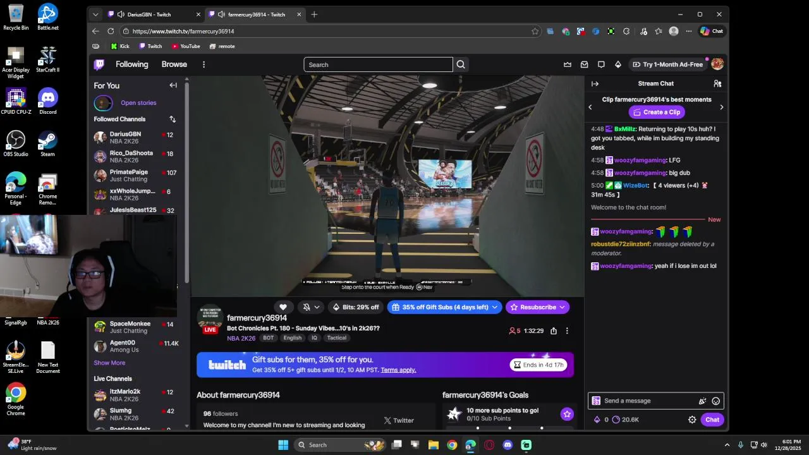This screenshot has height=455, width=809.
Task: Click the search magnifier button
Action: point(461,64)
